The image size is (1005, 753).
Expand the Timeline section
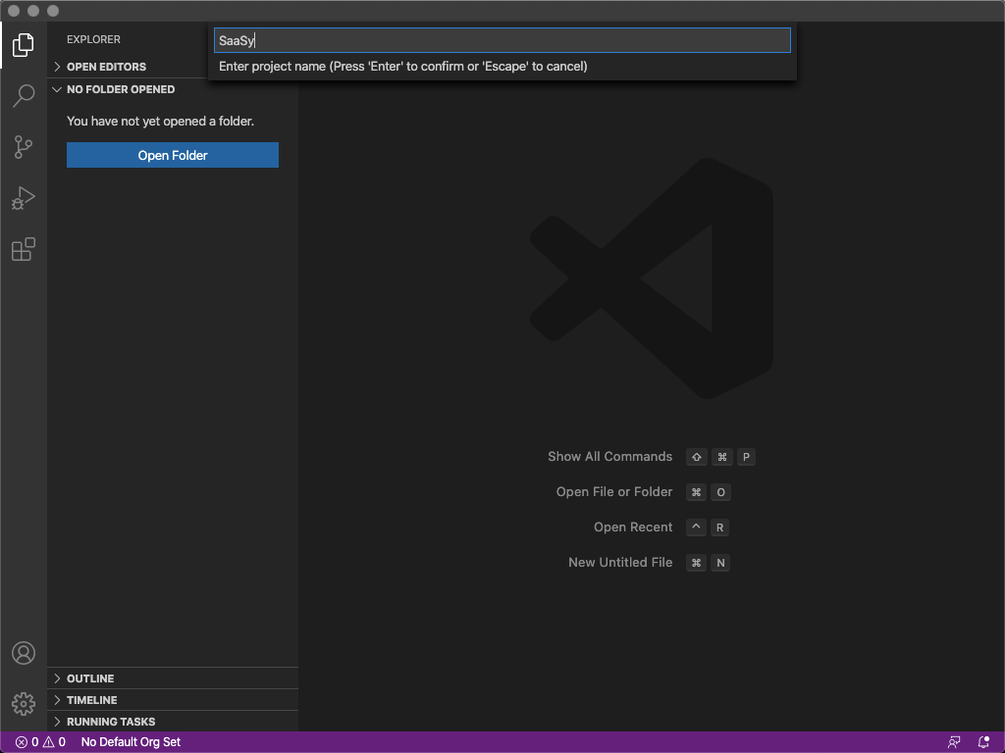click(x=91, y=700)
